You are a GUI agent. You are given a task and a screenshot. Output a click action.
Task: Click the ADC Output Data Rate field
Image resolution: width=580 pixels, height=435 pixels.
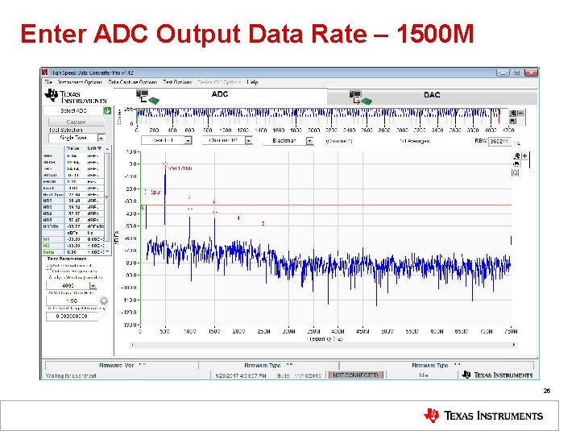point(72,300)
